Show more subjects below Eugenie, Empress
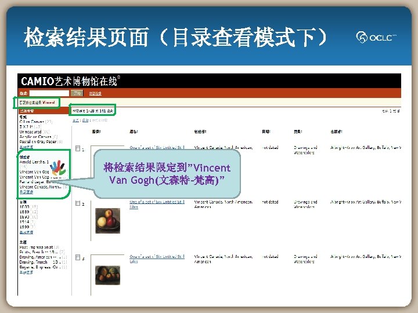 click(26, 272)
